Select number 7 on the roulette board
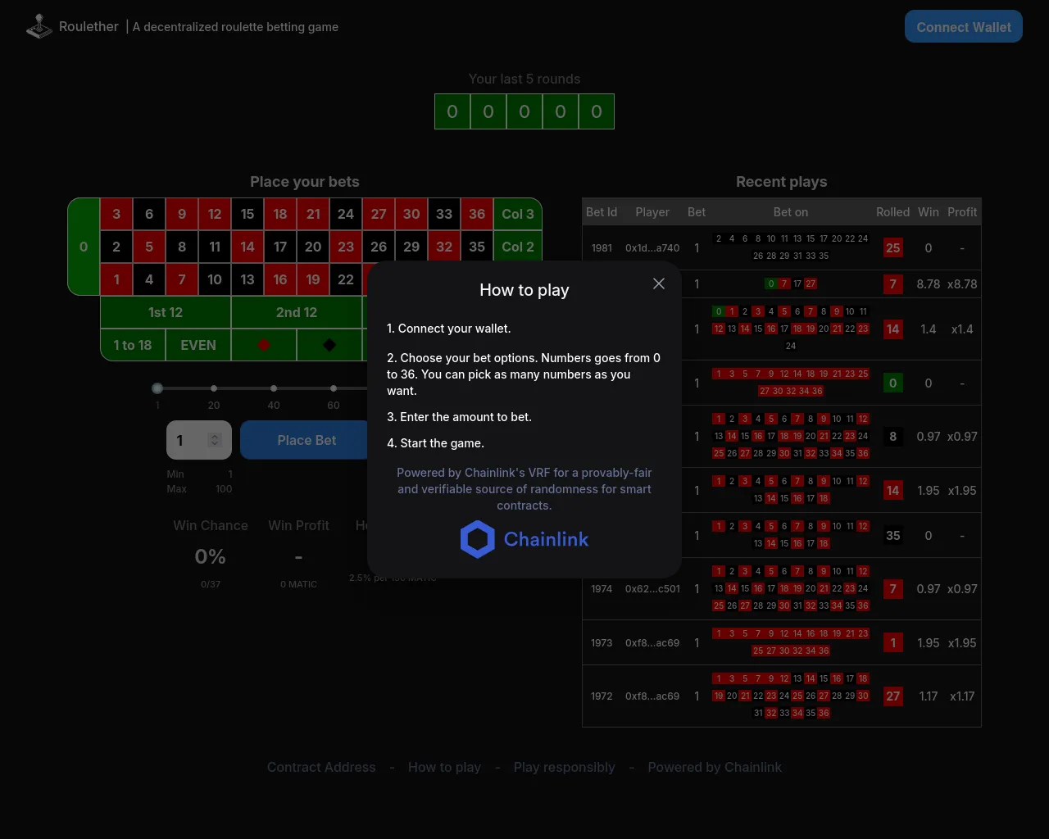The image size is (1049, 839). (x=182, y=279)
